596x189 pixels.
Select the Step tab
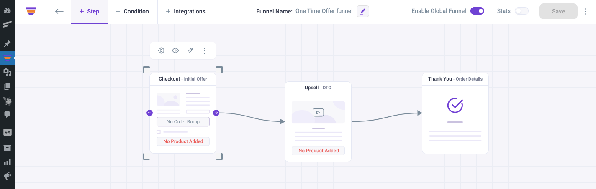(89, 12)
